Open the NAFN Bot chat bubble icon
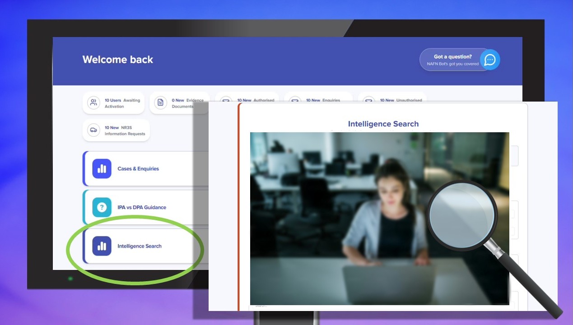The height and width of the screenshot is (325, 573). (x=490, y=60)
